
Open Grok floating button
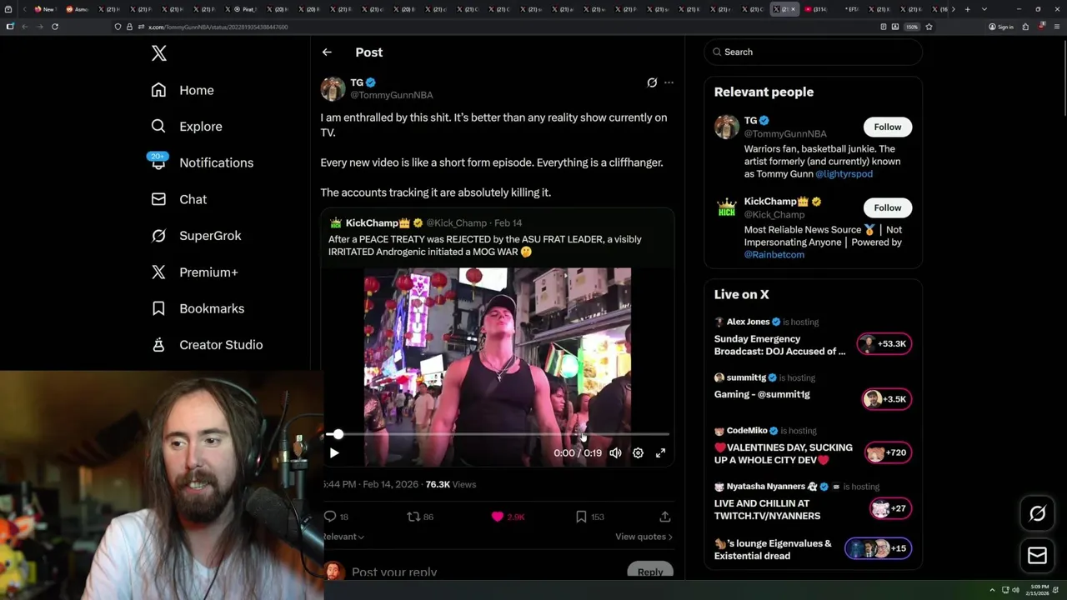[1037, 514]
